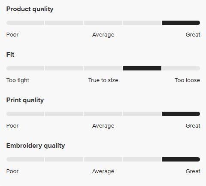Click the Poor label under Embroidery quality
The width and height of the screenshot is (206, 186).
12,171
